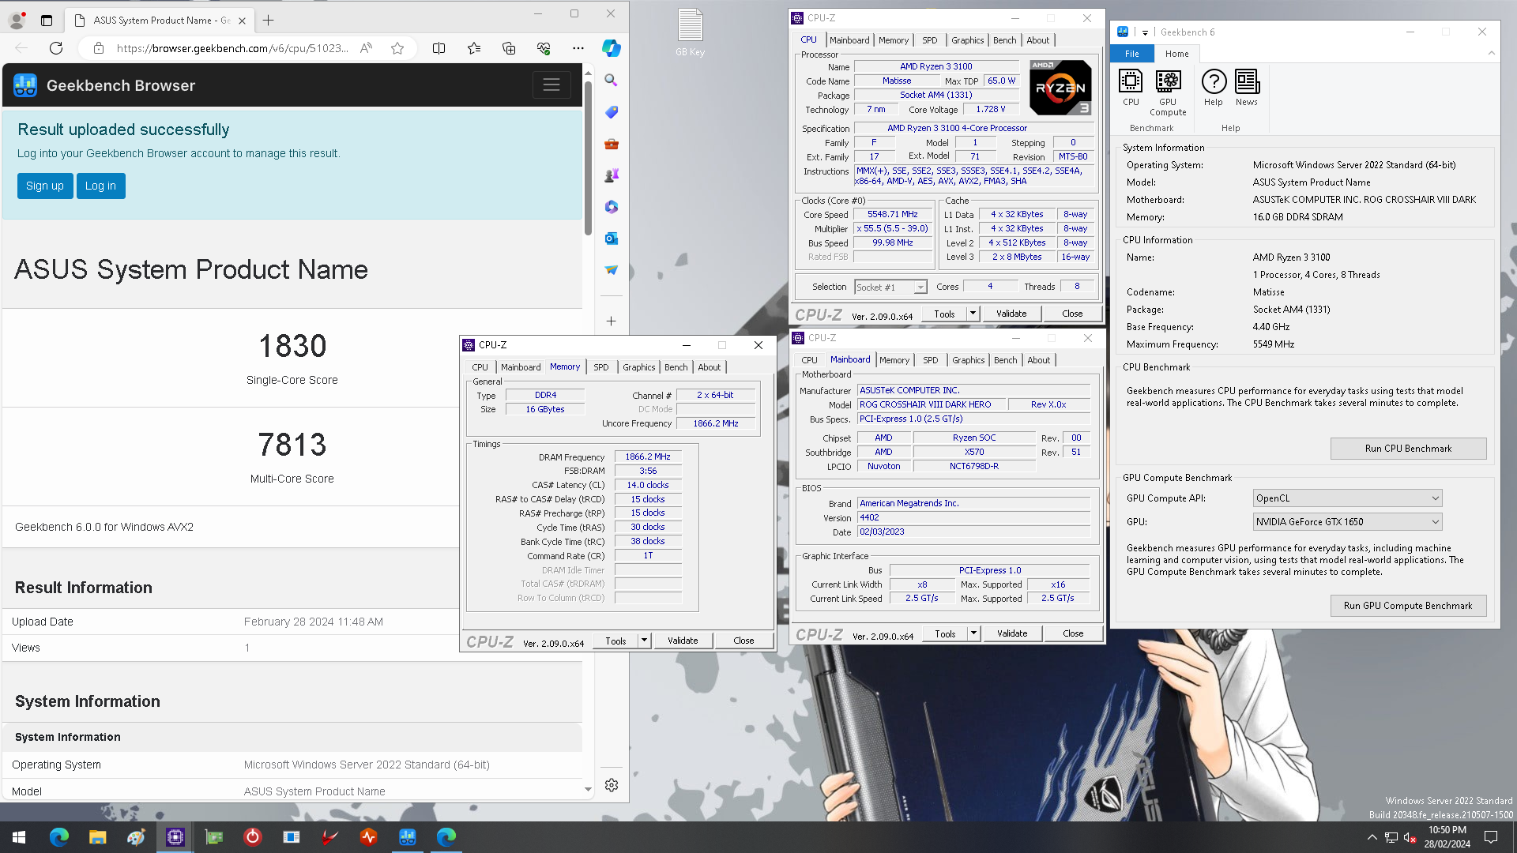Add a sidebar app with plus icon

612,321
